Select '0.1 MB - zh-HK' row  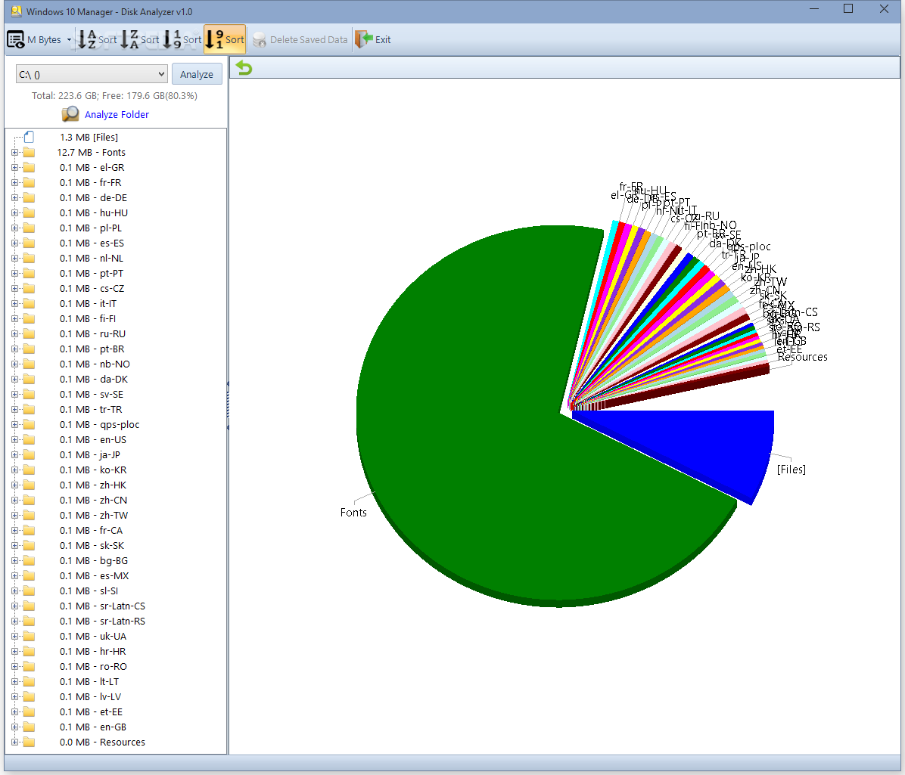[x=93, y=485]
